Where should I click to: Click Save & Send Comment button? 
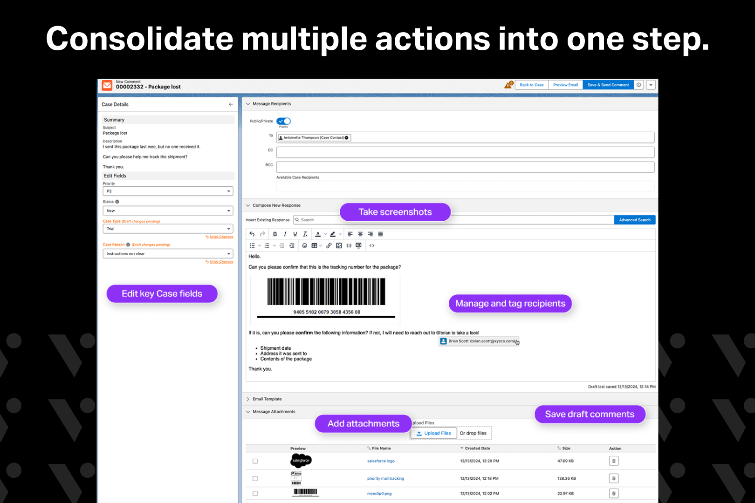[x=608, y=85]
